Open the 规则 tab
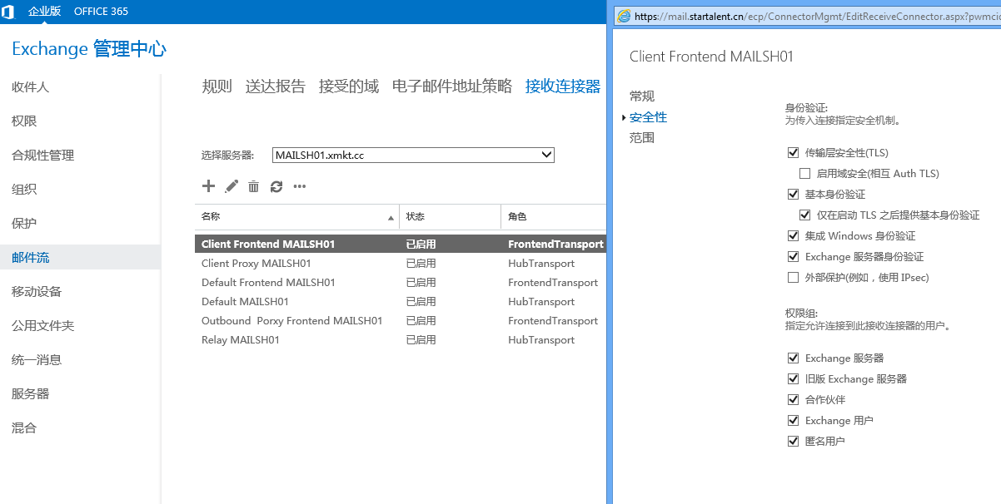Screen dimensions: 1001x504 217,86
